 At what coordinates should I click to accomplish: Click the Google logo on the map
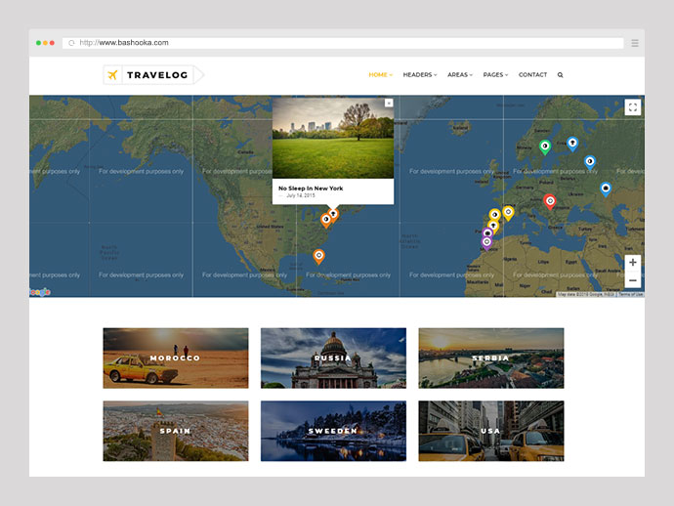point(40,292)
